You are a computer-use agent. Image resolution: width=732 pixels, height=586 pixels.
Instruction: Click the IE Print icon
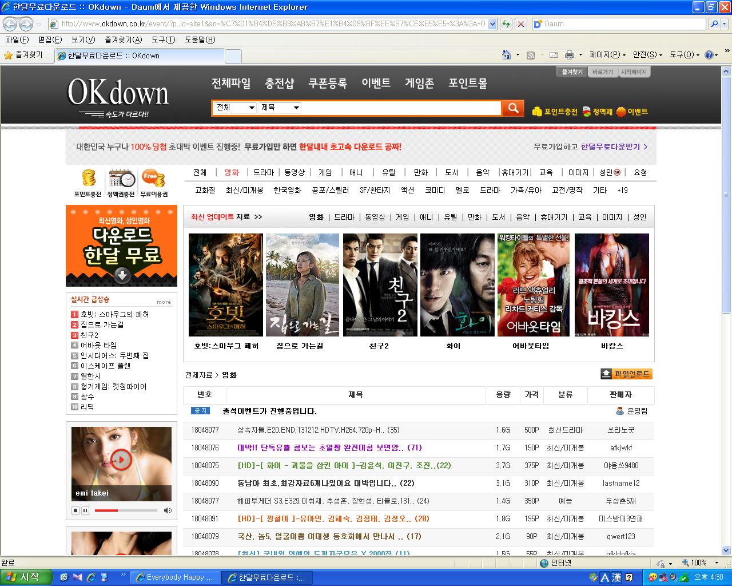[570, 55]
